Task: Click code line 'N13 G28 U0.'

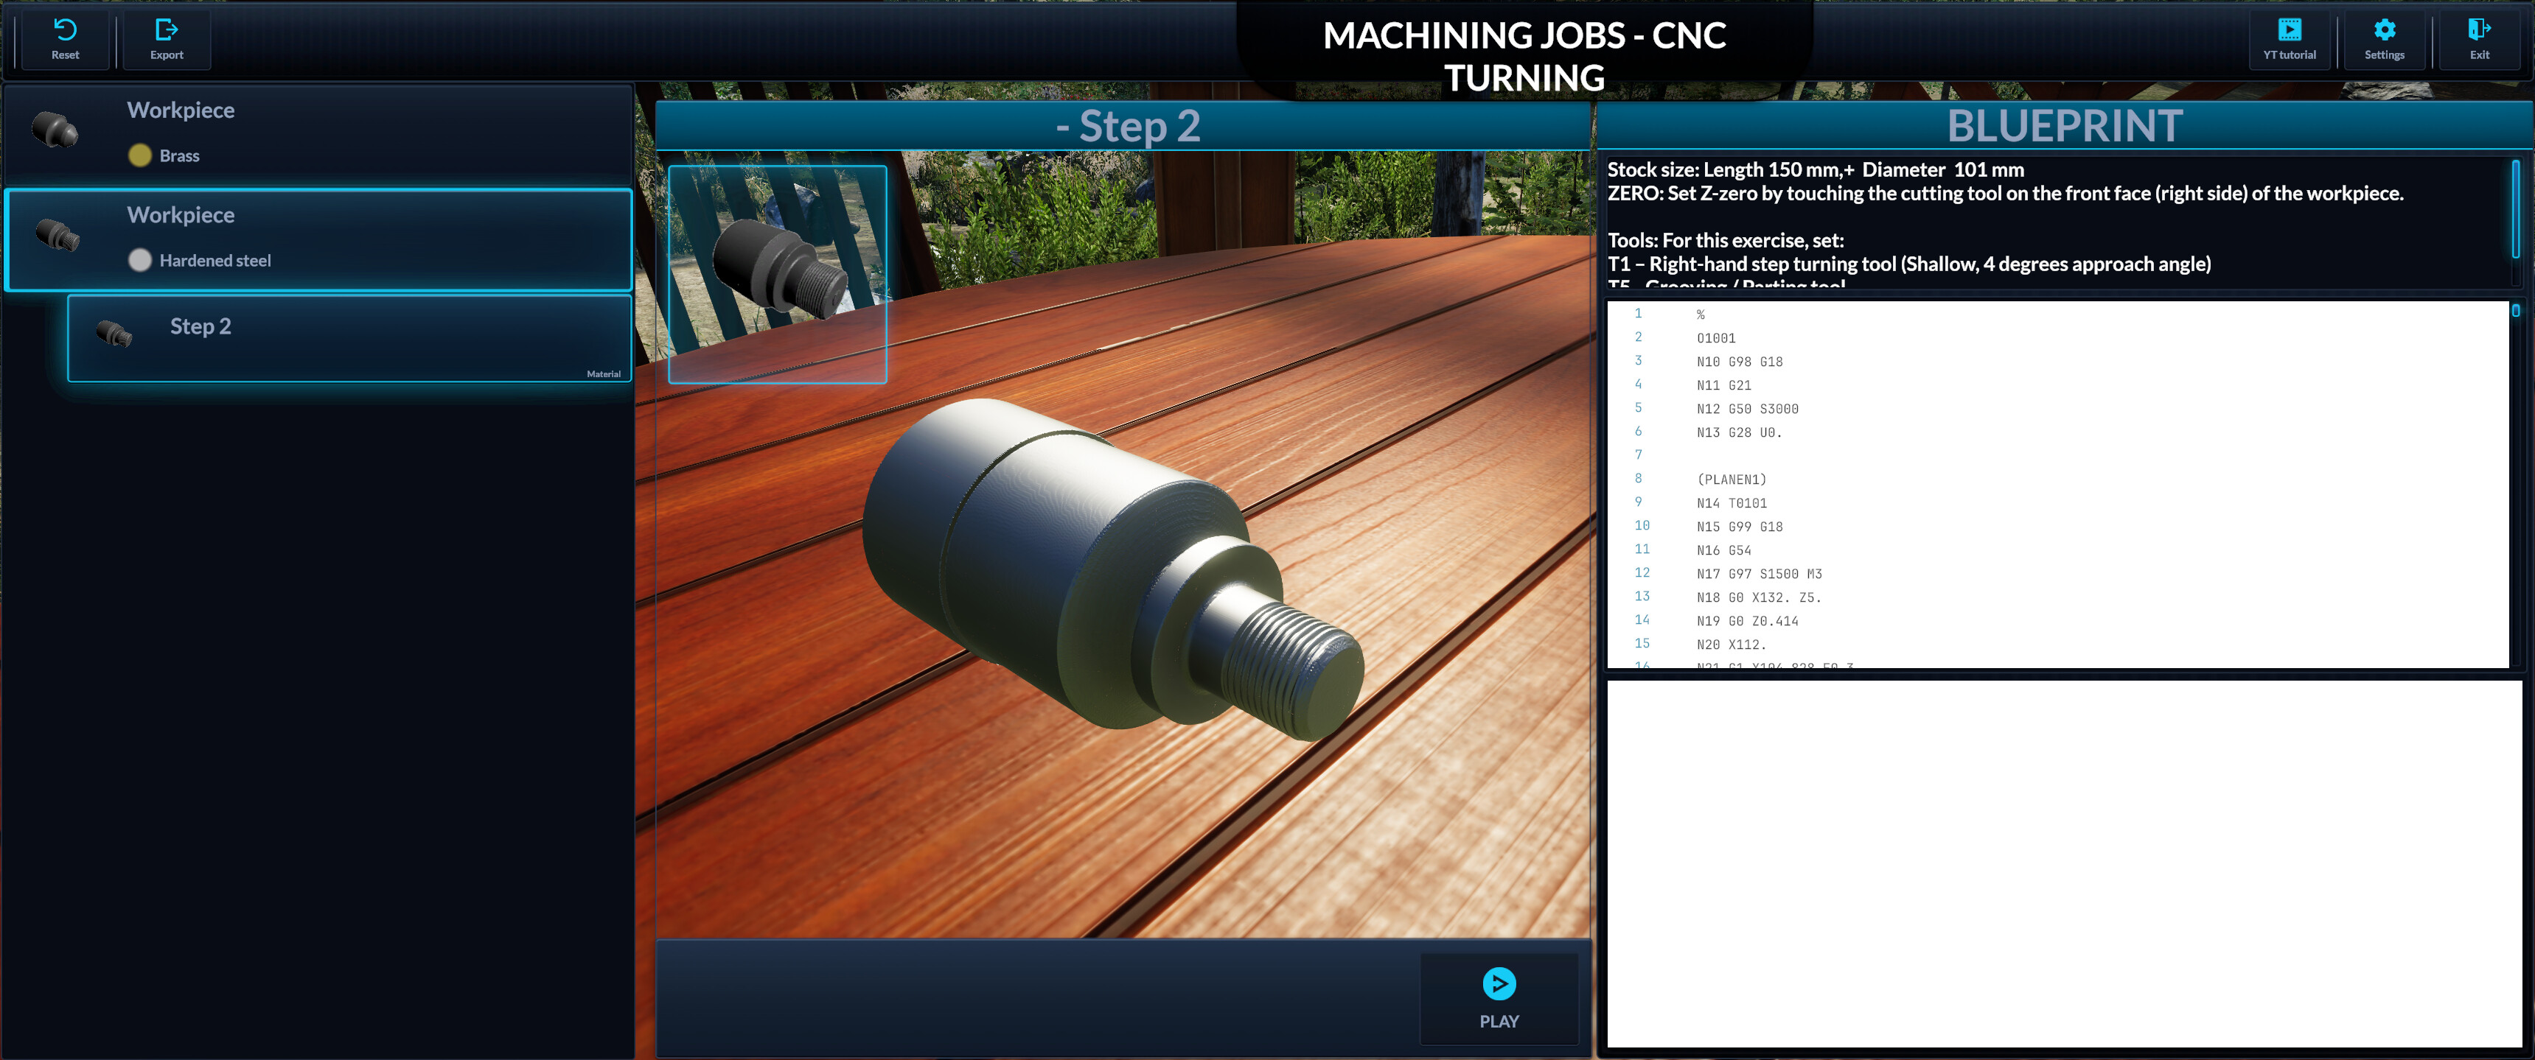Action: point(1739,432)
